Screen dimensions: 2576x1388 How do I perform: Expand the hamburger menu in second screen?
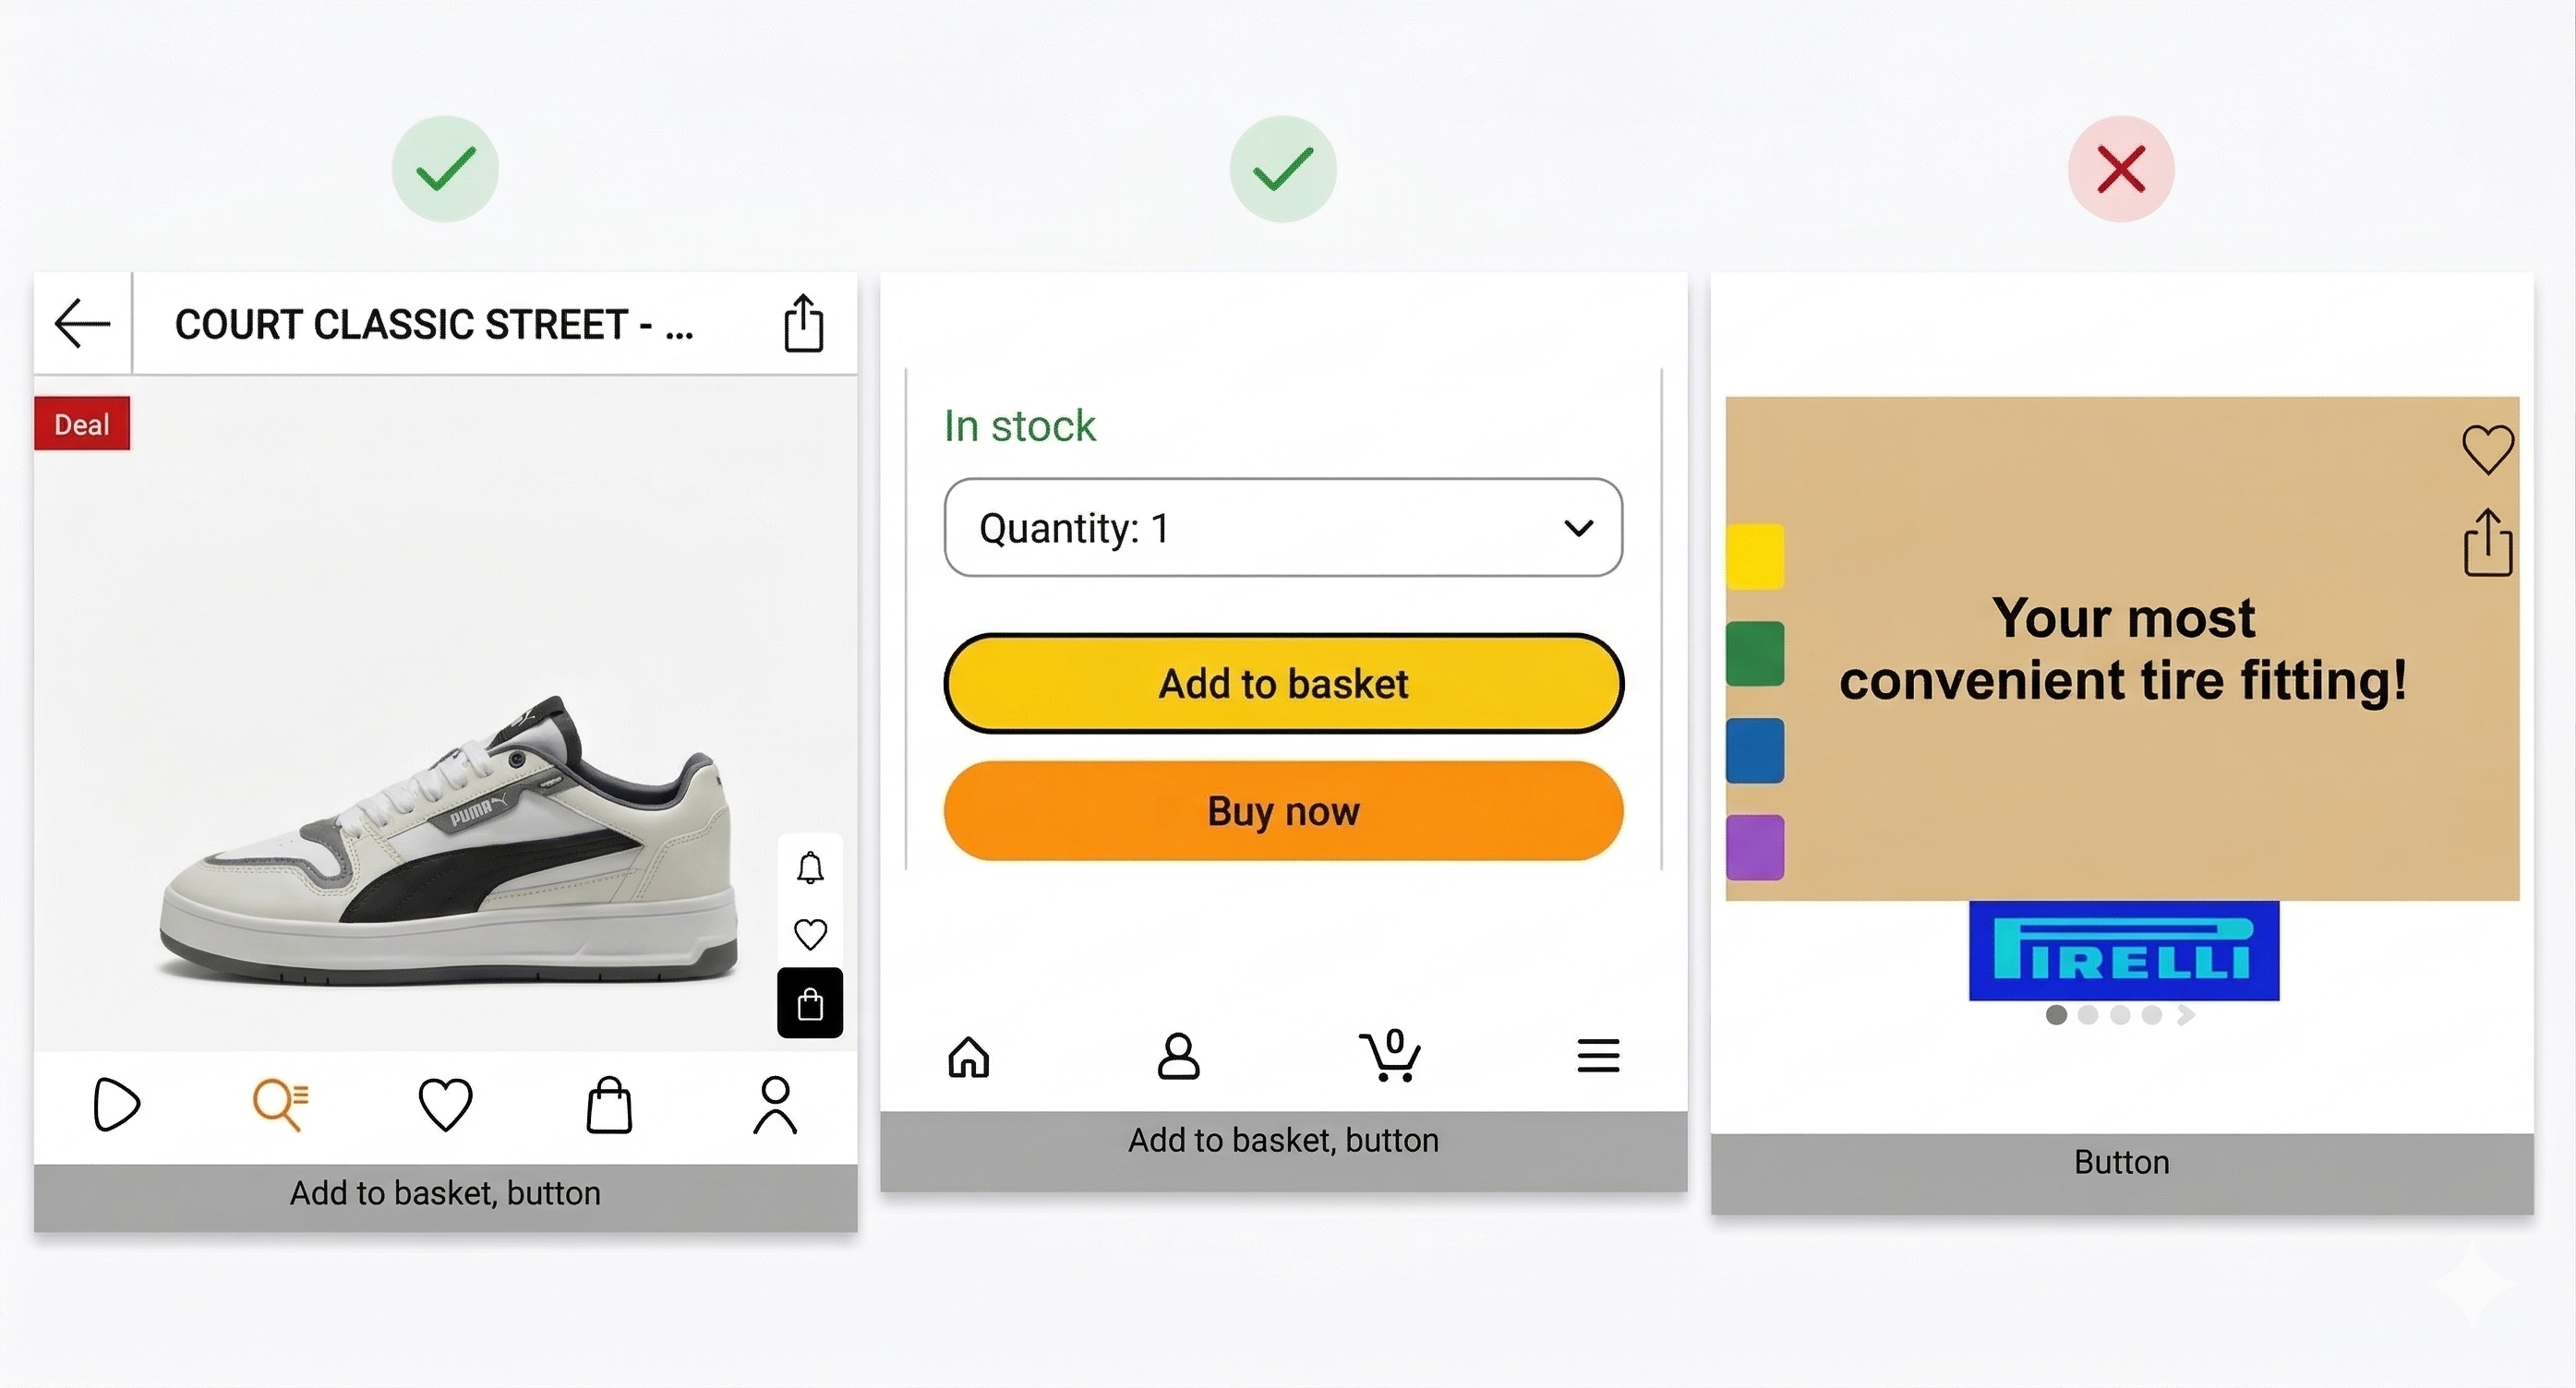tap(1597, 1057)
